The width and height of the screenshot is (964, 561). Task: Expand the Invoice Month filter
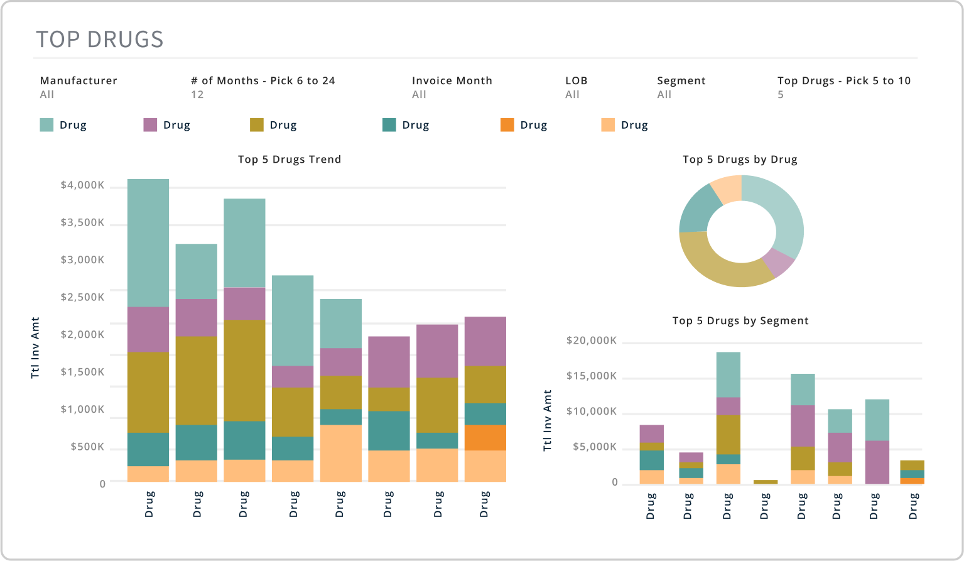pyautogui.click(x=452, y=87)
